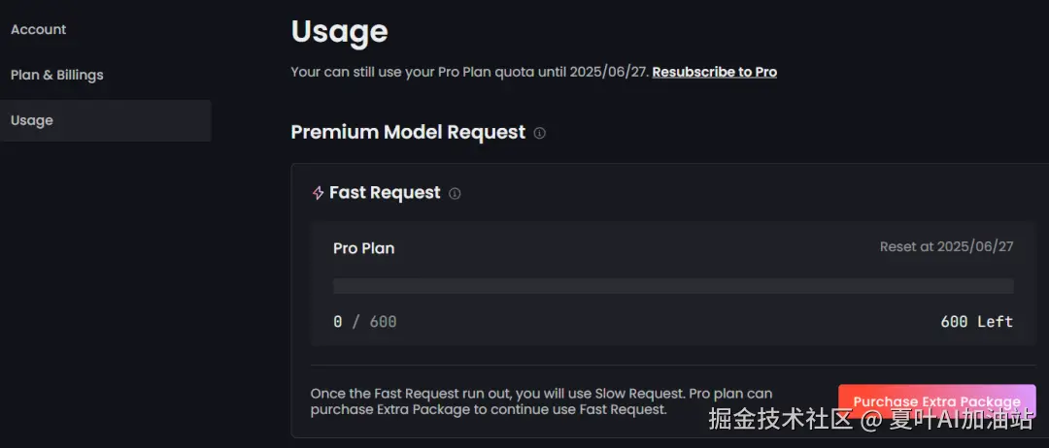Open the Account settings section
Viewport: 1049px width, 448px height.
[x=39, y=30]
